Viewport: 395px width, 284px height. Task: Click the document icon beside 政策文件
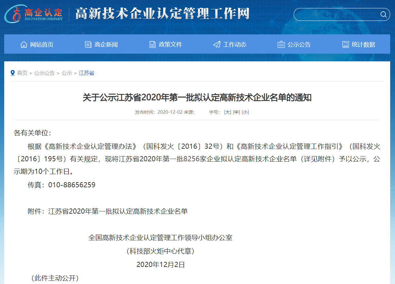[x=152, y=45]
